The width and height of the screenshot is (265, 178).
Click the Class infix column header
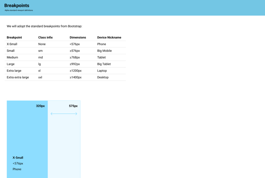(45, 37)
